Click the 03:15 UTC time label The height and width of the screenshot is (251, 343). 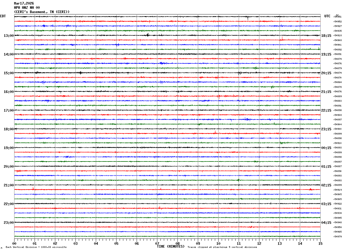[326, 204]
